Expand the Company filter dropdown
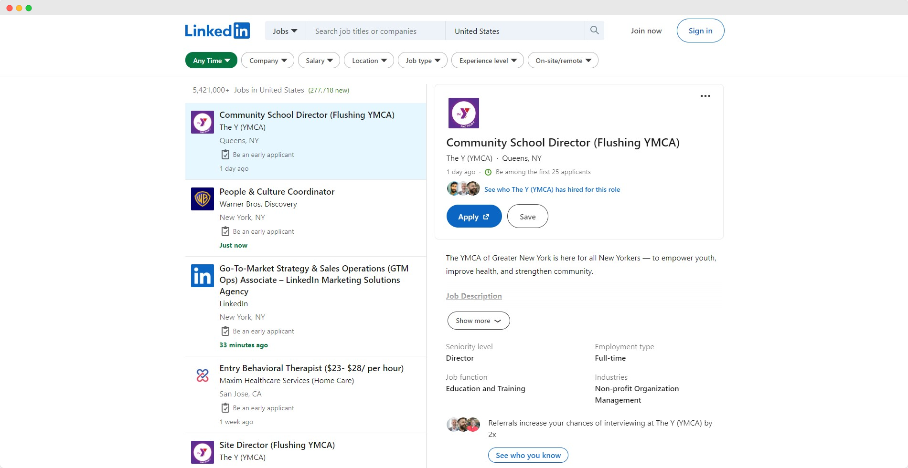Viewport: 908px width, 468px height. (x=267, y=60)
